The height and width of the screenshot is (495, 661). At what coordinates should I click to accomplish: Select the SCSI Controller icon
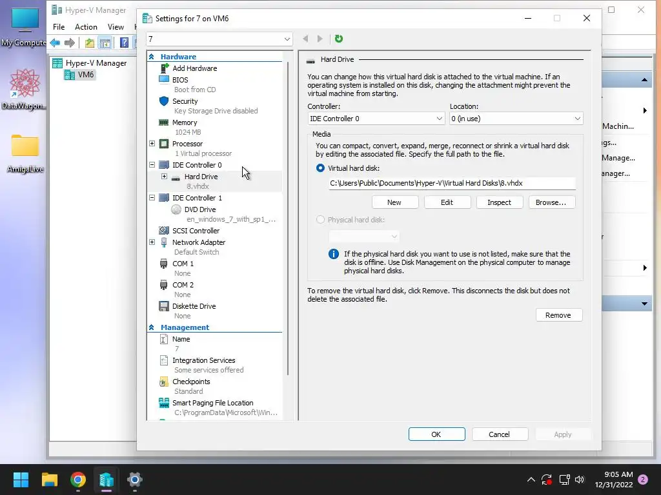pos(164,231)
